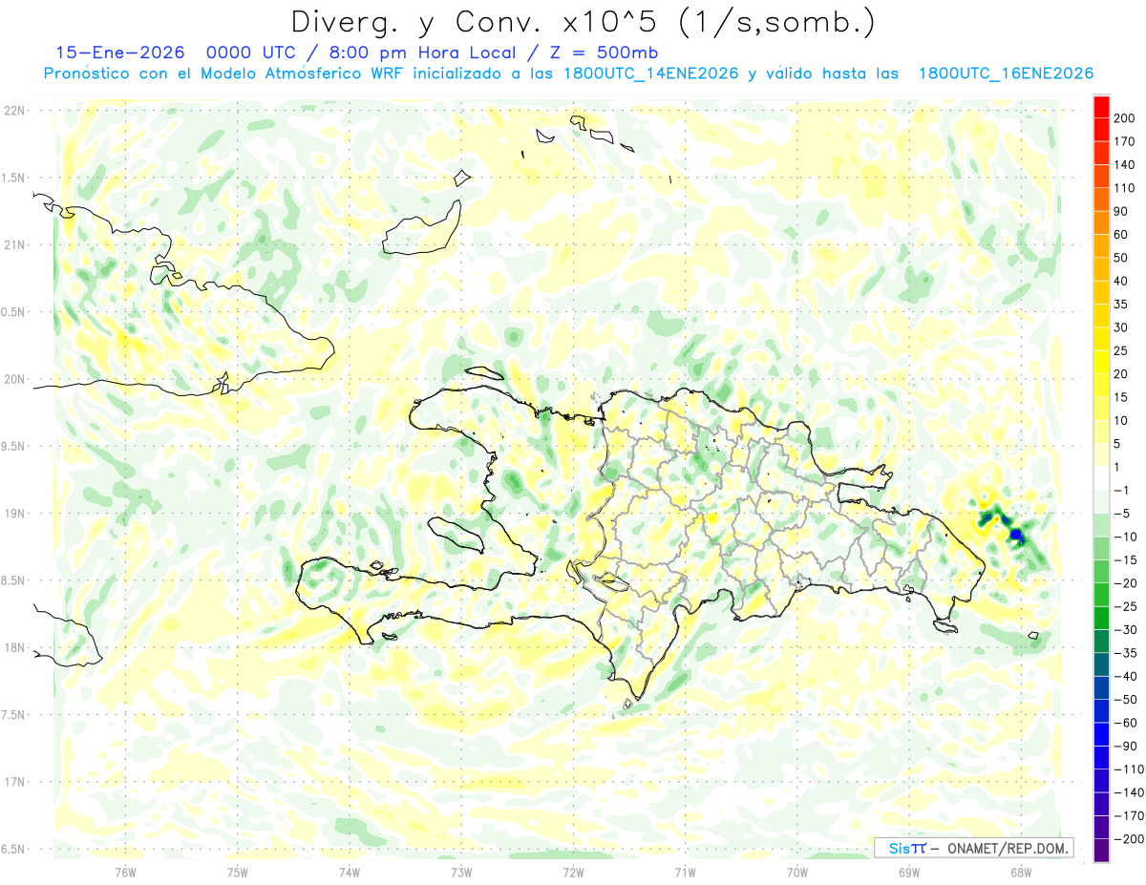Screen dimensions: 1146x885
Task: Click the positive '25' color scale value
Action: pyautogui.click(x=1121, y=350)
